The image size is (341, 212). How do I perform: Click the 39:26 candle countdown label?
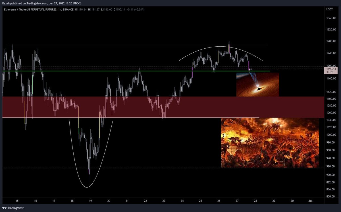330,72
